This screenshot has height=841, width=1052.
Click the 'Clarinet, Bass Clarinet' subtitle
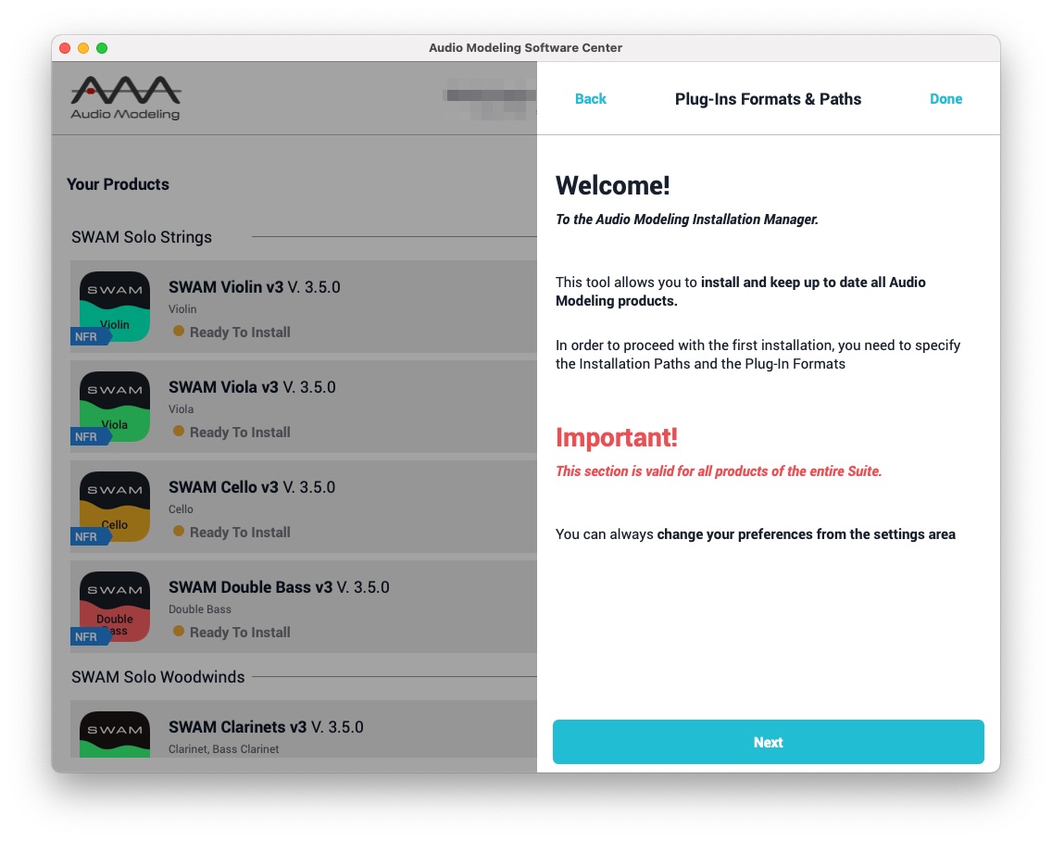[x=223, y=748]
